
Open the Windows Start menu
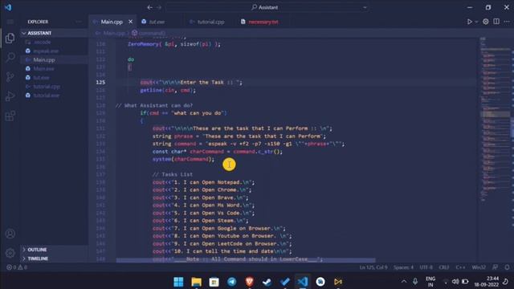click(178, 282)
